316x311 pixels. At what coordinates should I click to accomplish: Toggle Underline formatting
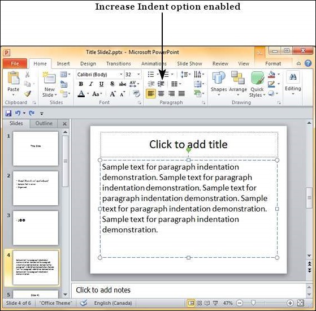tap(101, 84)
